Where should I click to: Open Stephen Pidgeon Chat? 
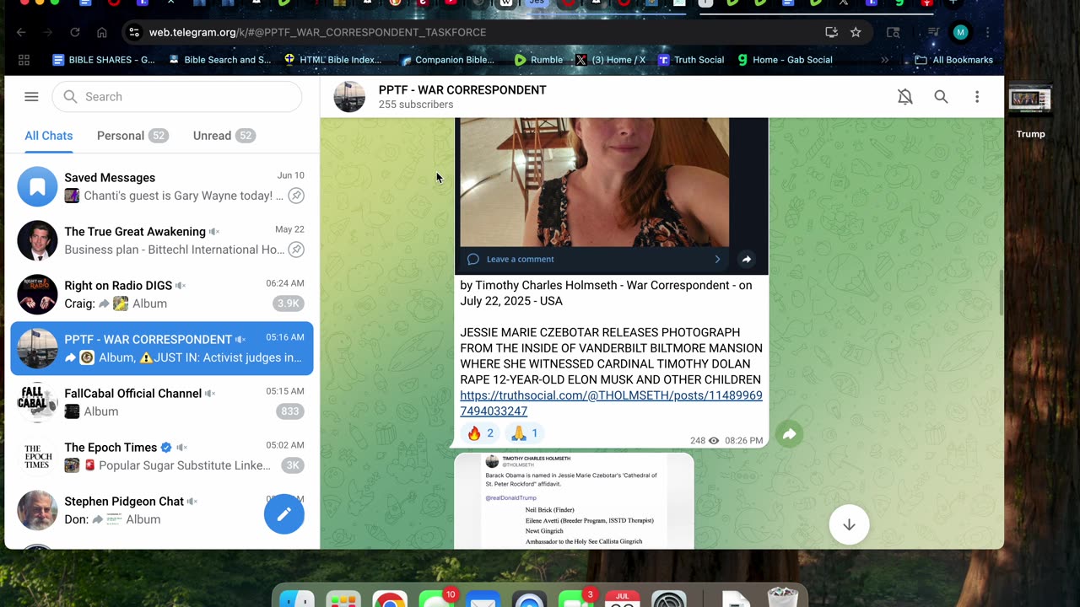coord(161,510)
